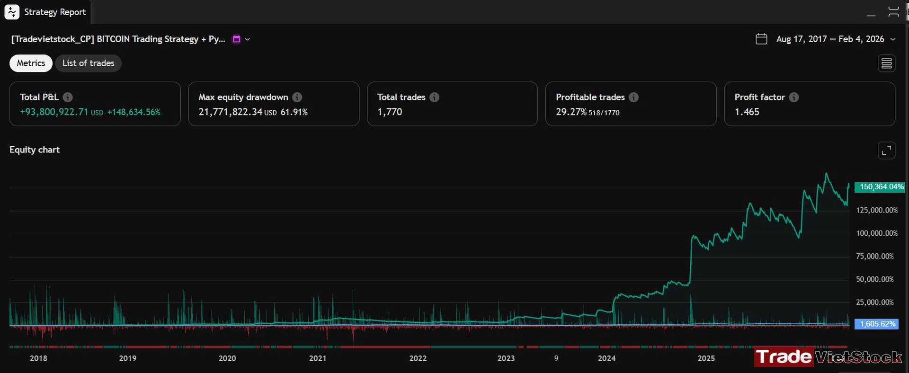Show info for Total P&L

(68, 97)
